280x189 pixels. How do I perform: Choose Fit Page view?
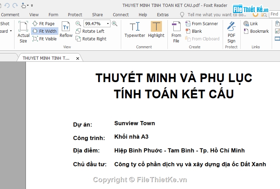pyautogui.click(x=44, y=23)
